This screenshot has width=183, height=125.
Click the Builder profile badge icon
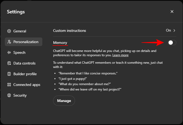[9, 74]
